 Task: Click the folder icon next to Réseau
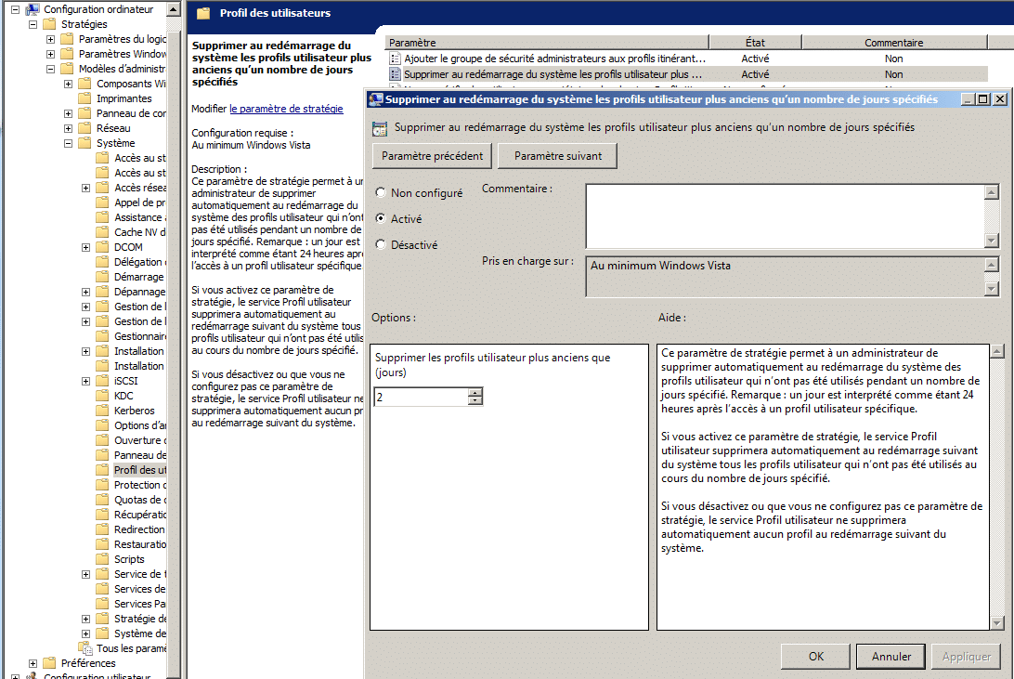tap(84, 128)
